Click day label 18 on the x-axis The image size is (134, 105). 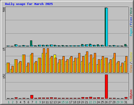point(75,102)
